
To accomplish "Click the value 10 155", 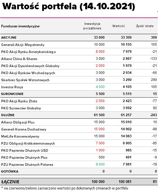I will click(126, 45).
